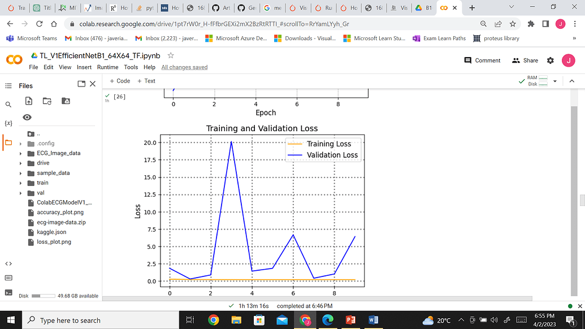Open a new Chrome tab
This screenshot has width=585, height=329.
pyautogui.click(x=472, y=8)
